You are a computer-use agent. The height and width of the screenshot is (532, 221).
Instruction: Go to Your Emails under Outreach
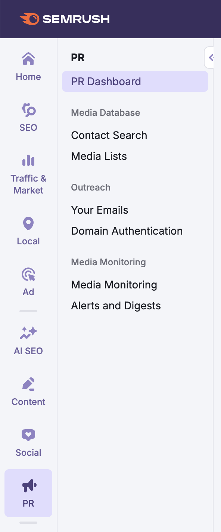pos(99,210)
